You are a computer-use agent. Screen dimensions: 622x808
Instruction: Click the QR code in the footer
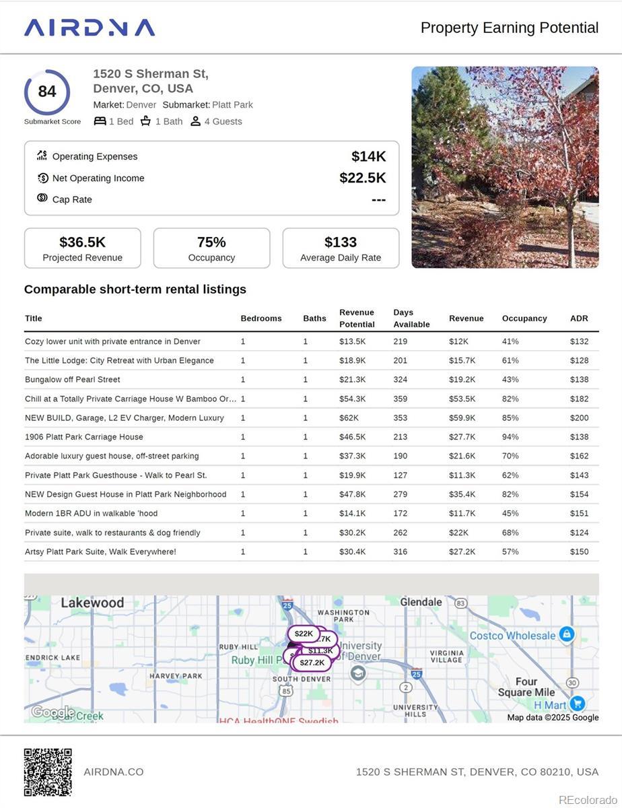point(48,772)
